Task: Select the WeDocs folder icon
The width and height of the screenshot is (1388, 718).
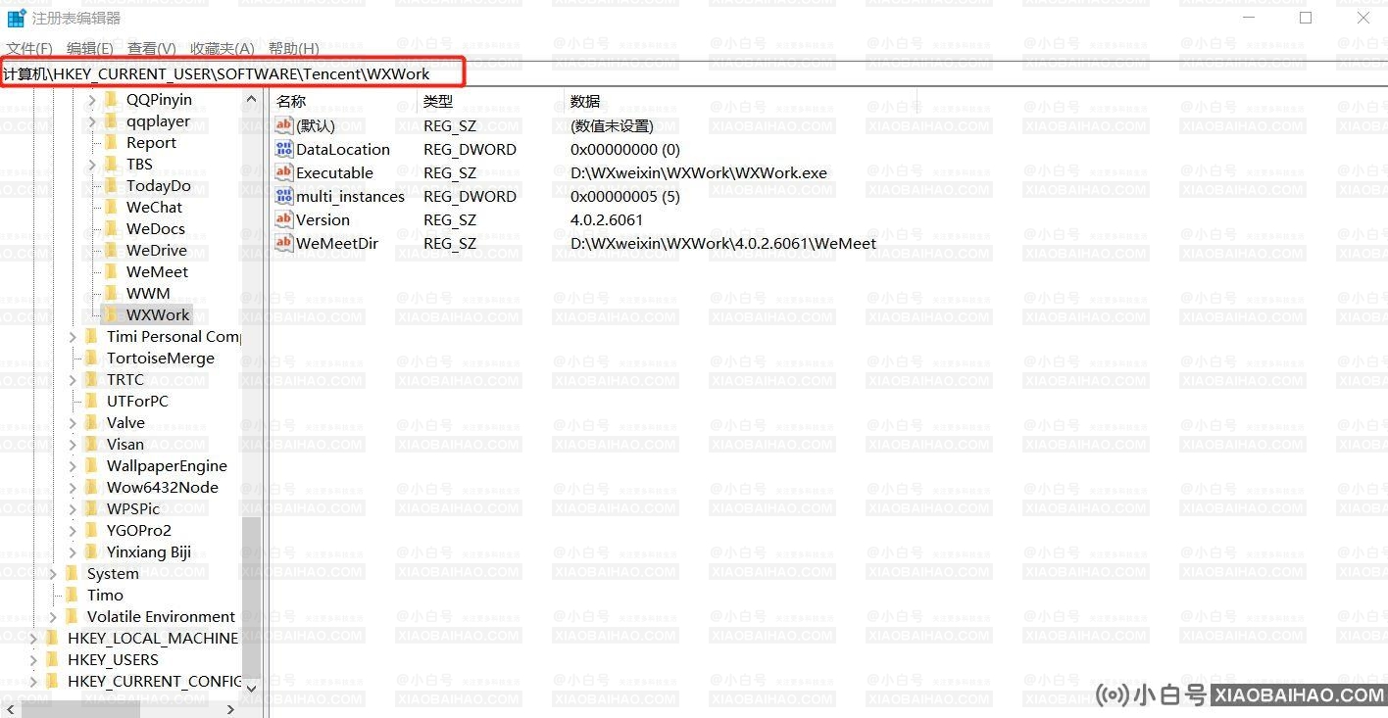Action: click(x=111, y=228)
